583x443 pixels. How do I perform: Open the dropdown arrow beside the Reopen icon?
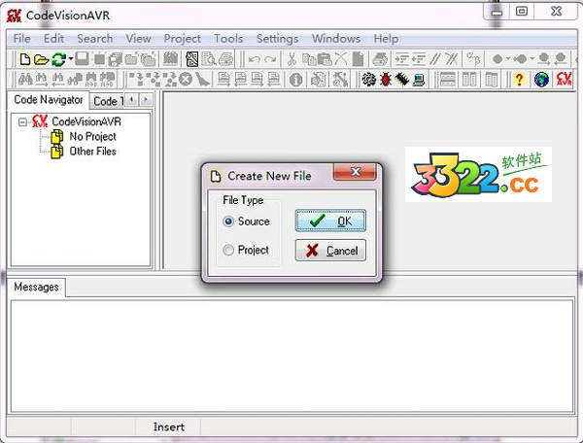70,58
